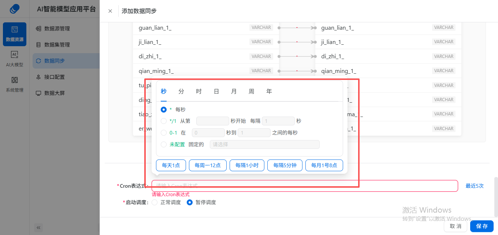The height and width of the screenshot is (235, 498).
Task: Select the */1 interval radio option
Action: 164,121
